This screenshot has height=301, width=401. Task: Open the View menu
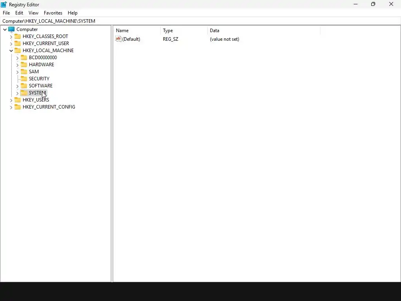pyautogui.click(x=33, y=13)
